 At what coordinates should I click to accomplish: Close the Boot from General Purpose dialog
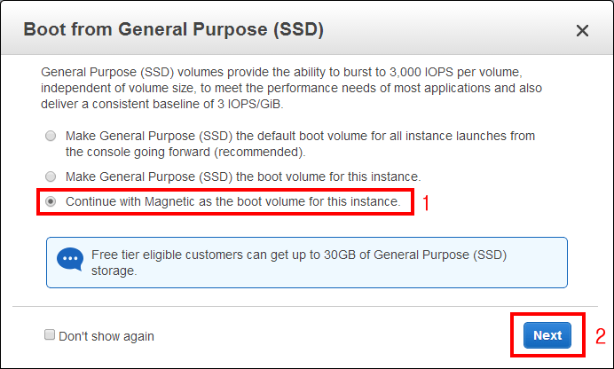pos(582,30)
